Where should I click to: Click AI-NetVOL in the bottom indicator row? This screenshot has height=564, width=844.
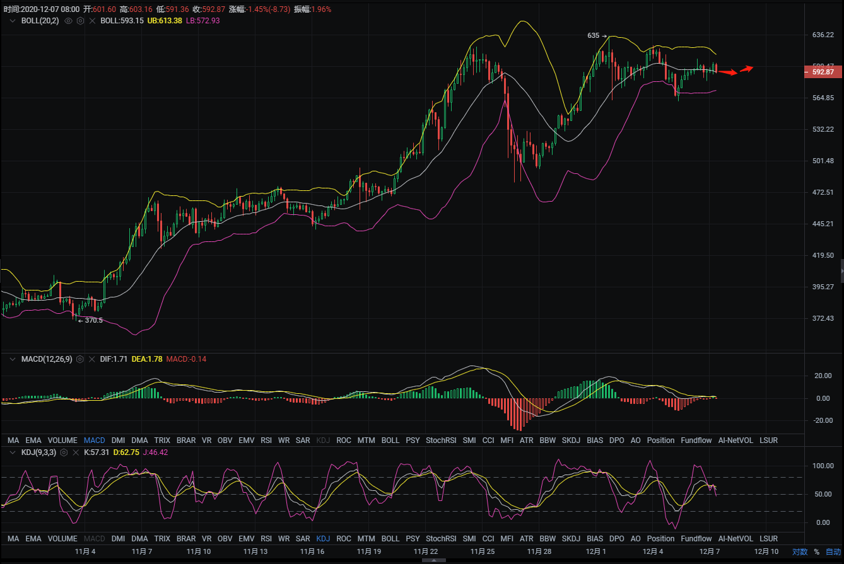735,539
